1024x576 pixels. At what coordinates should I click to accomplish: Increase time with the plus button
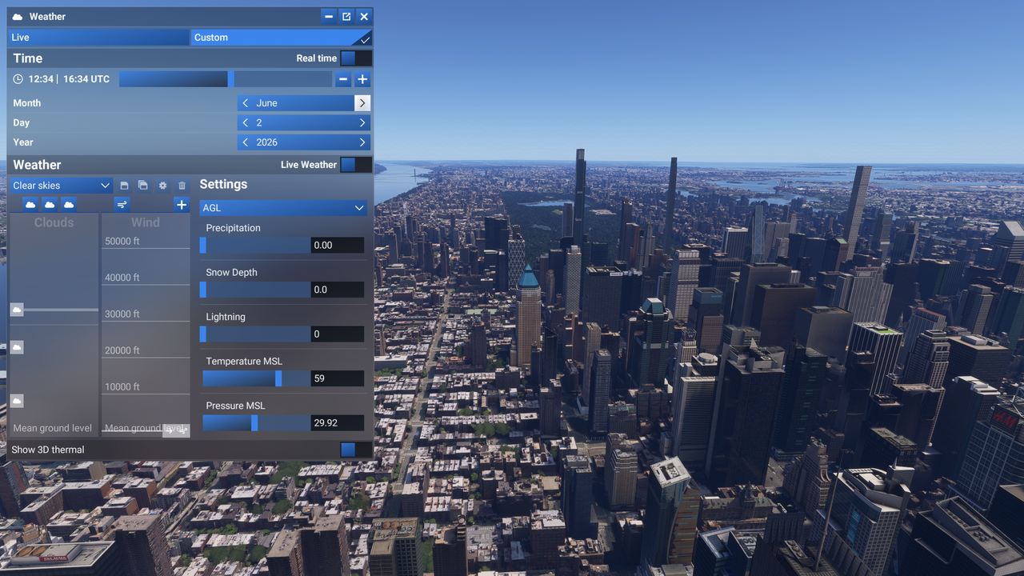click(362, 79)
